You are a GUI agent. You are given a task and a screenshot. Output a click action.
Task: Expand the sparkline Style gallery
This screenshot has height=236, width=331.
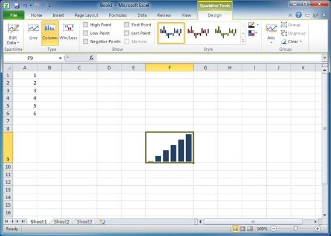point(243,41)
